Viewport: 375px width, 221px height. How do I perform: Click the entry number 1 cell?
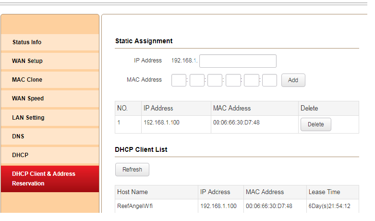[x=128, y=124]
